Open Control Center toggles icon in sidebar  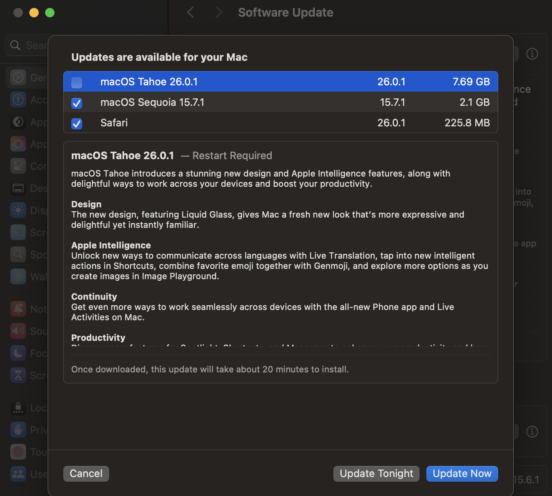click(x=18, y=166)
